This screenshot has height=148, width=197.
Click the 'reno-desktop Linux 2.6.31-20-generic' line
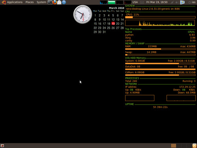[152, 9]
